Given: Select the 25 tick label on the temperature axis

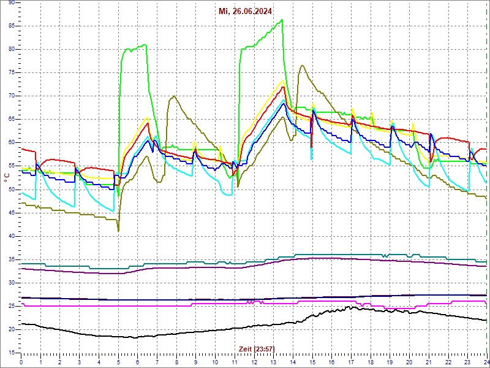Looking at the screenshot, I should point(11,307).
